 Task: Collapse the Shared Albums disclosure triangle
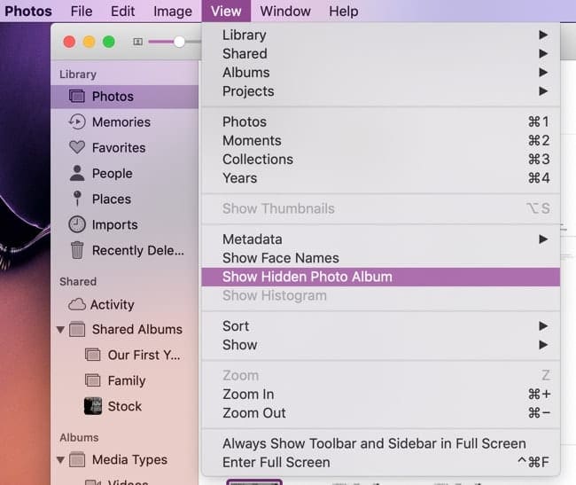60,330
